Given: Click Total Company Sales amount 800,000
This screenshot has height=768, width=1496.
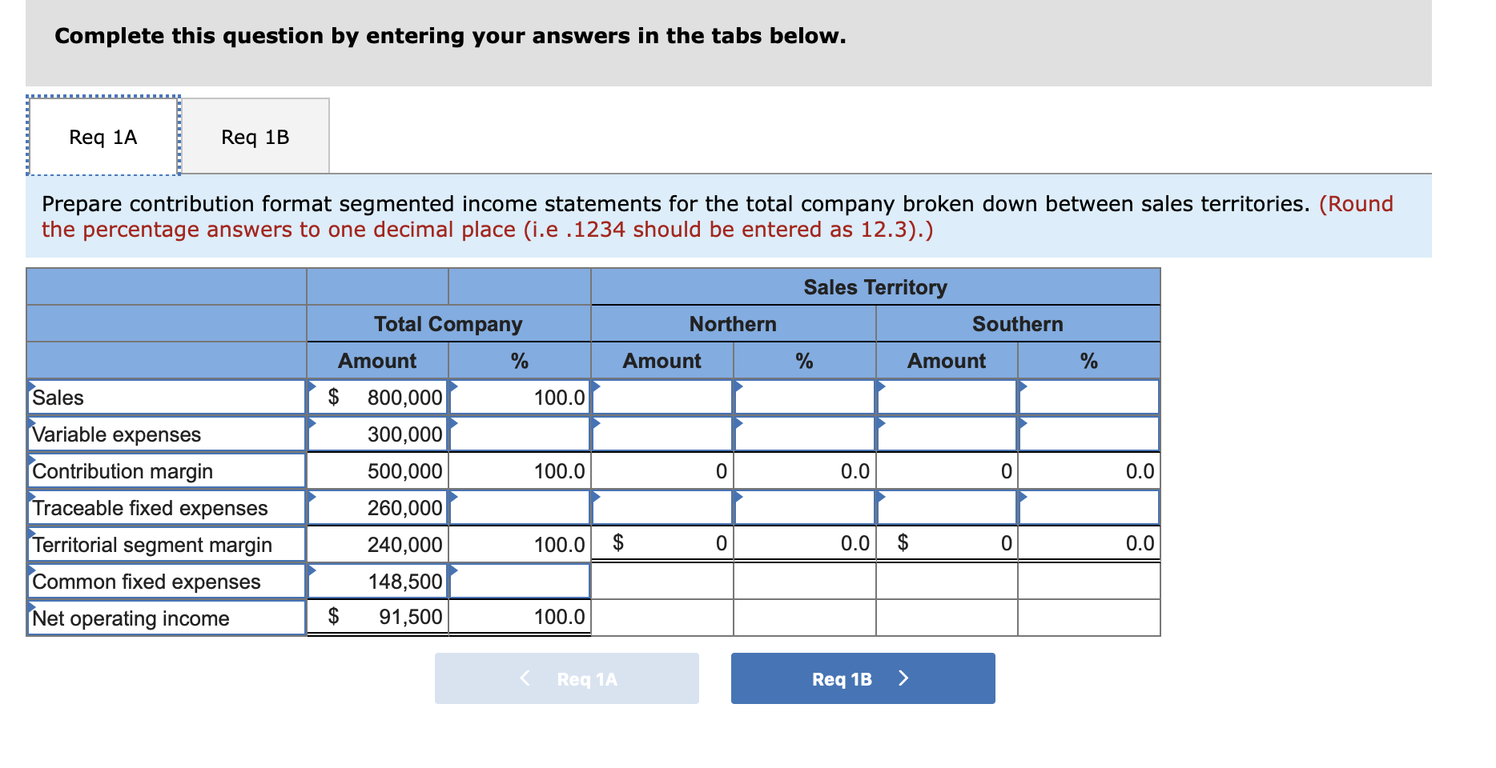Looking at the screenshot, I should pyautogui.click(x=377, y=397).
